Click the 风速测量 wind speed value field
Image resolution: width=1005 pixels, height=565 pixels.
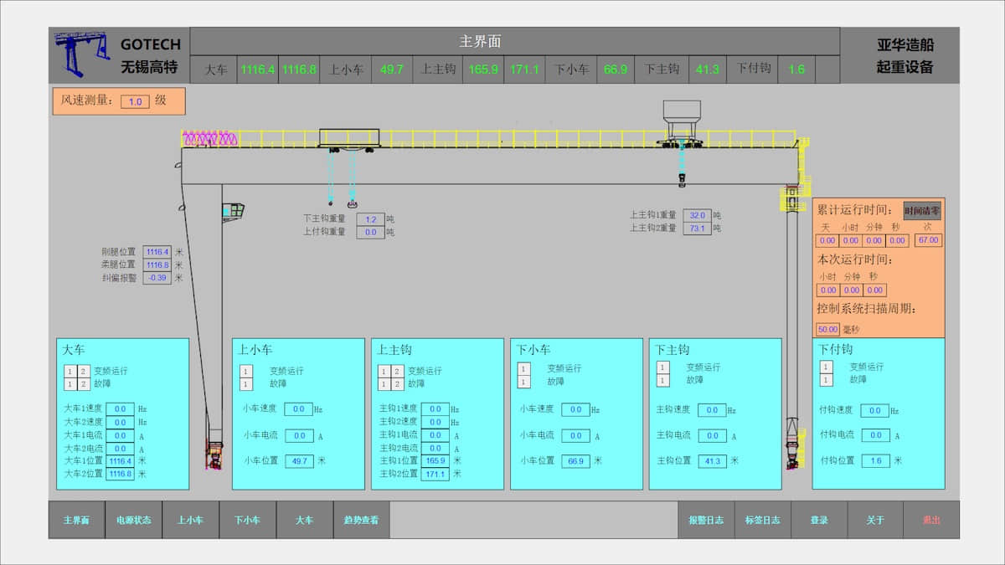tap(135, 101)
